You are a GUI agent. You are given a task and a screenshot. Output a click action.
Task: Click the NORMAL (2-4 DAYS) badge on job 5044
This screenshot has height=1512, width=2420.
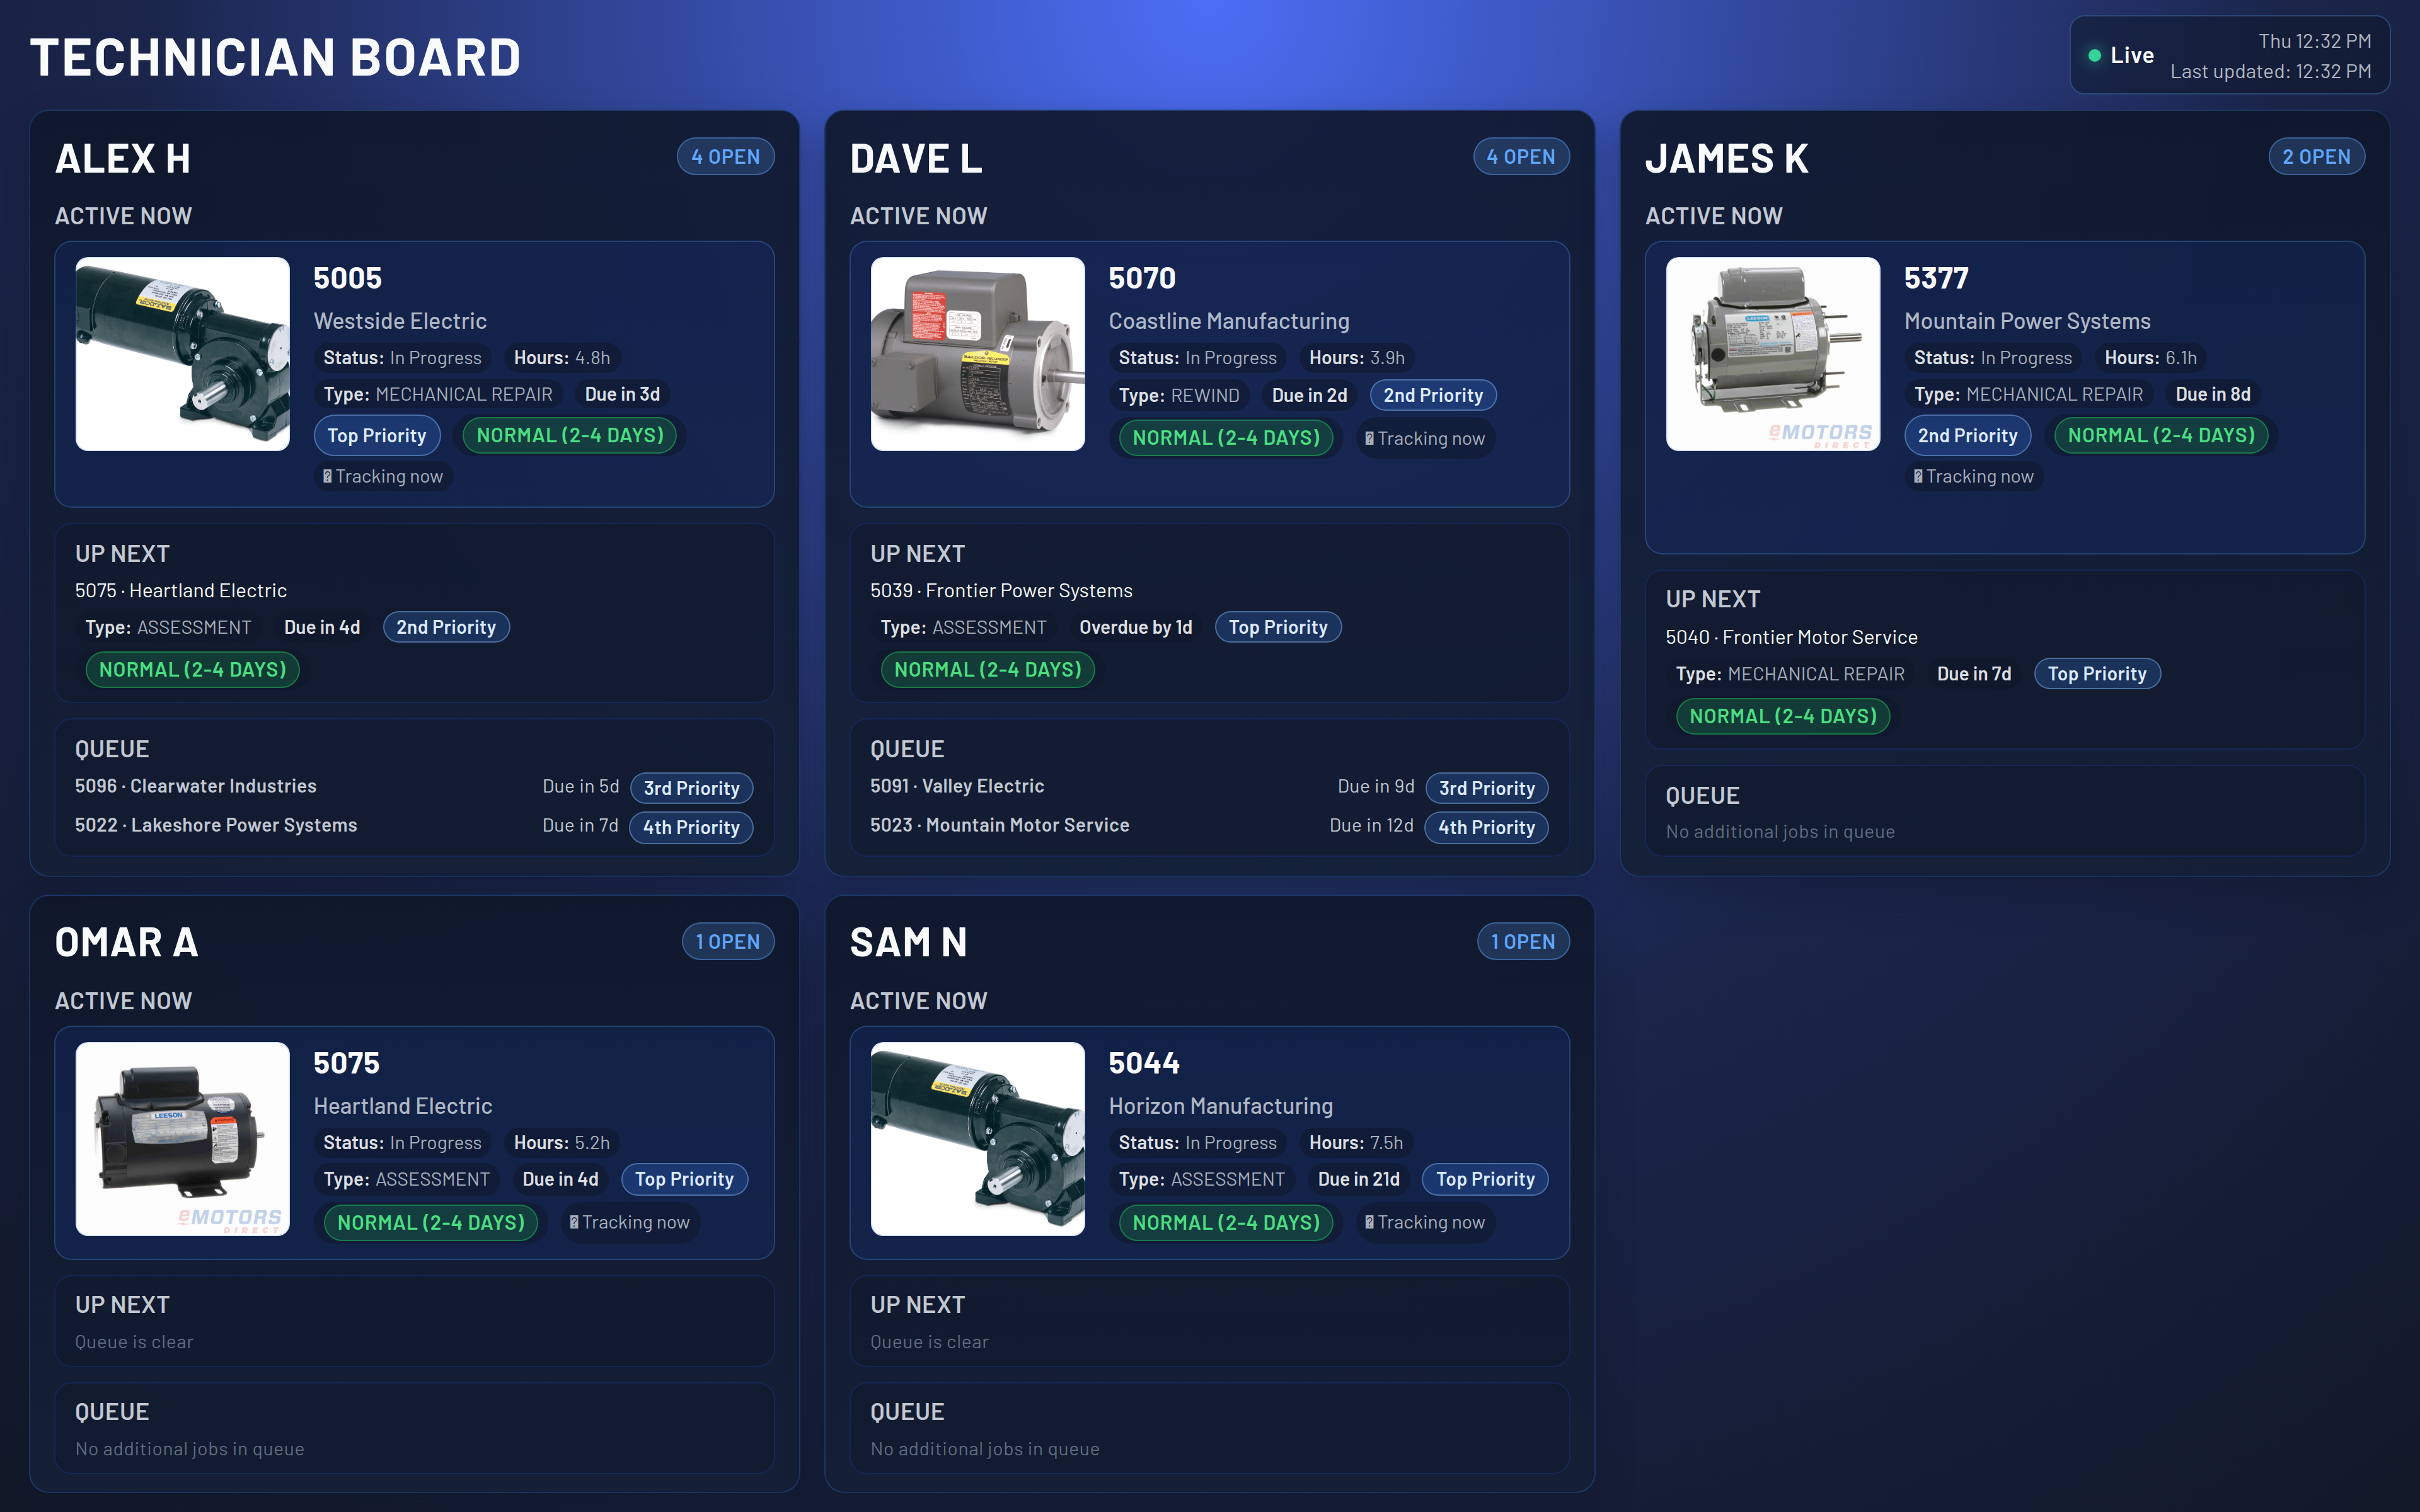pyautogui.click(x=1225, y=1222)
